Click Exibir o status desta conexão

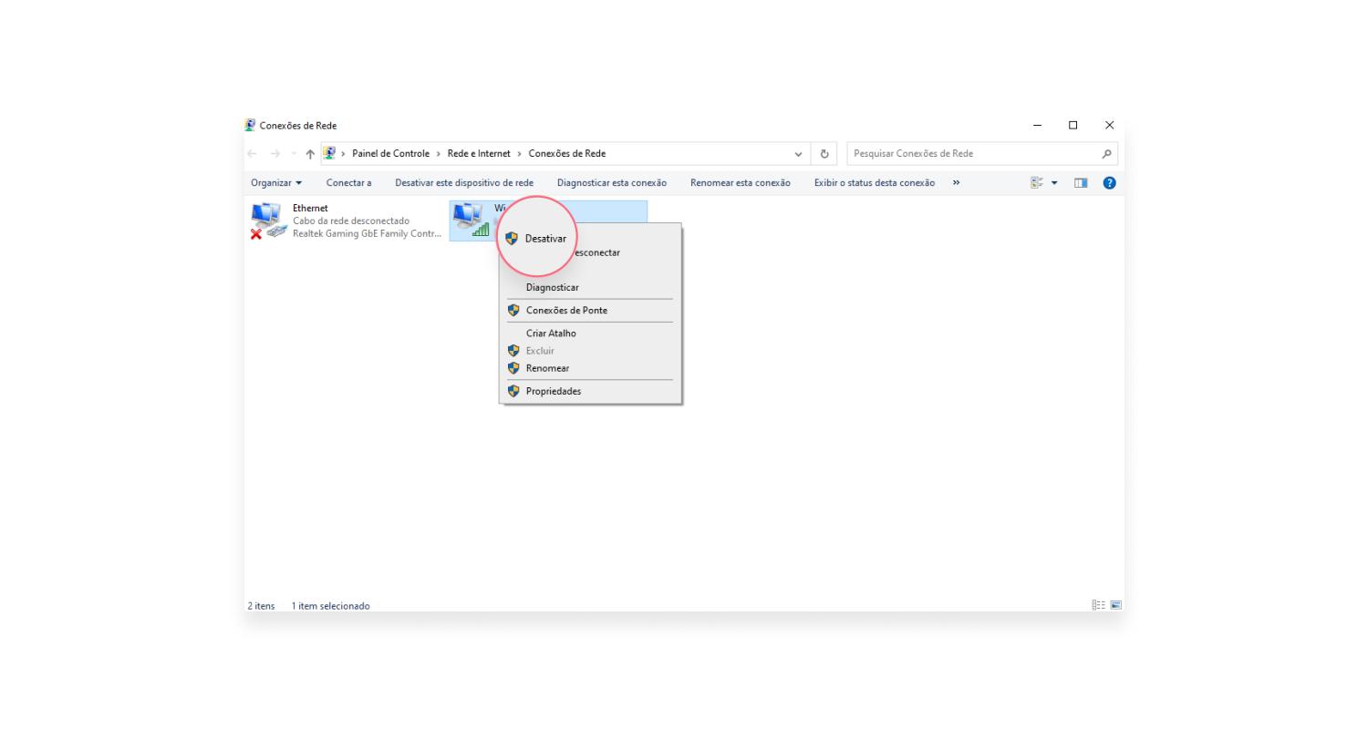[x=875, y=182]
